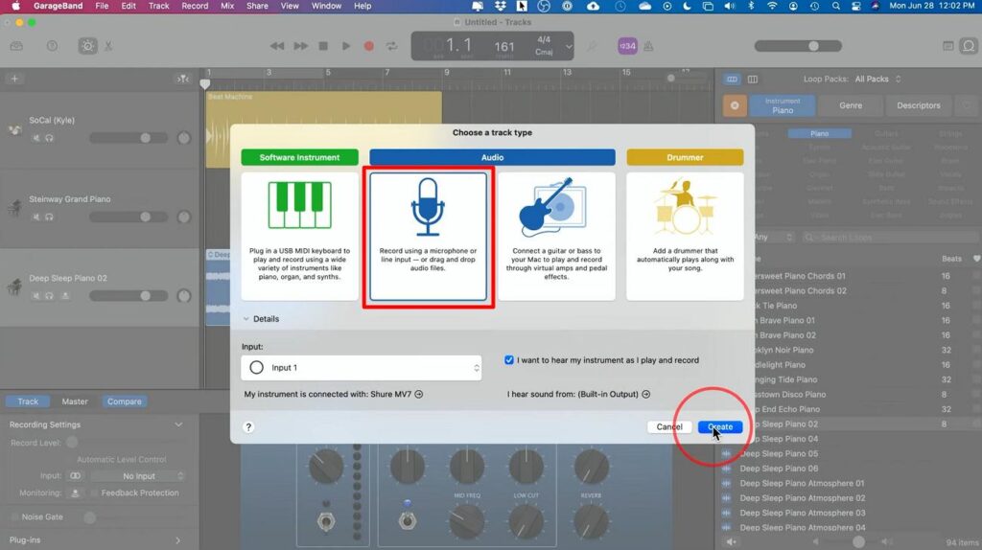Open the File menu

click(102, 6)
